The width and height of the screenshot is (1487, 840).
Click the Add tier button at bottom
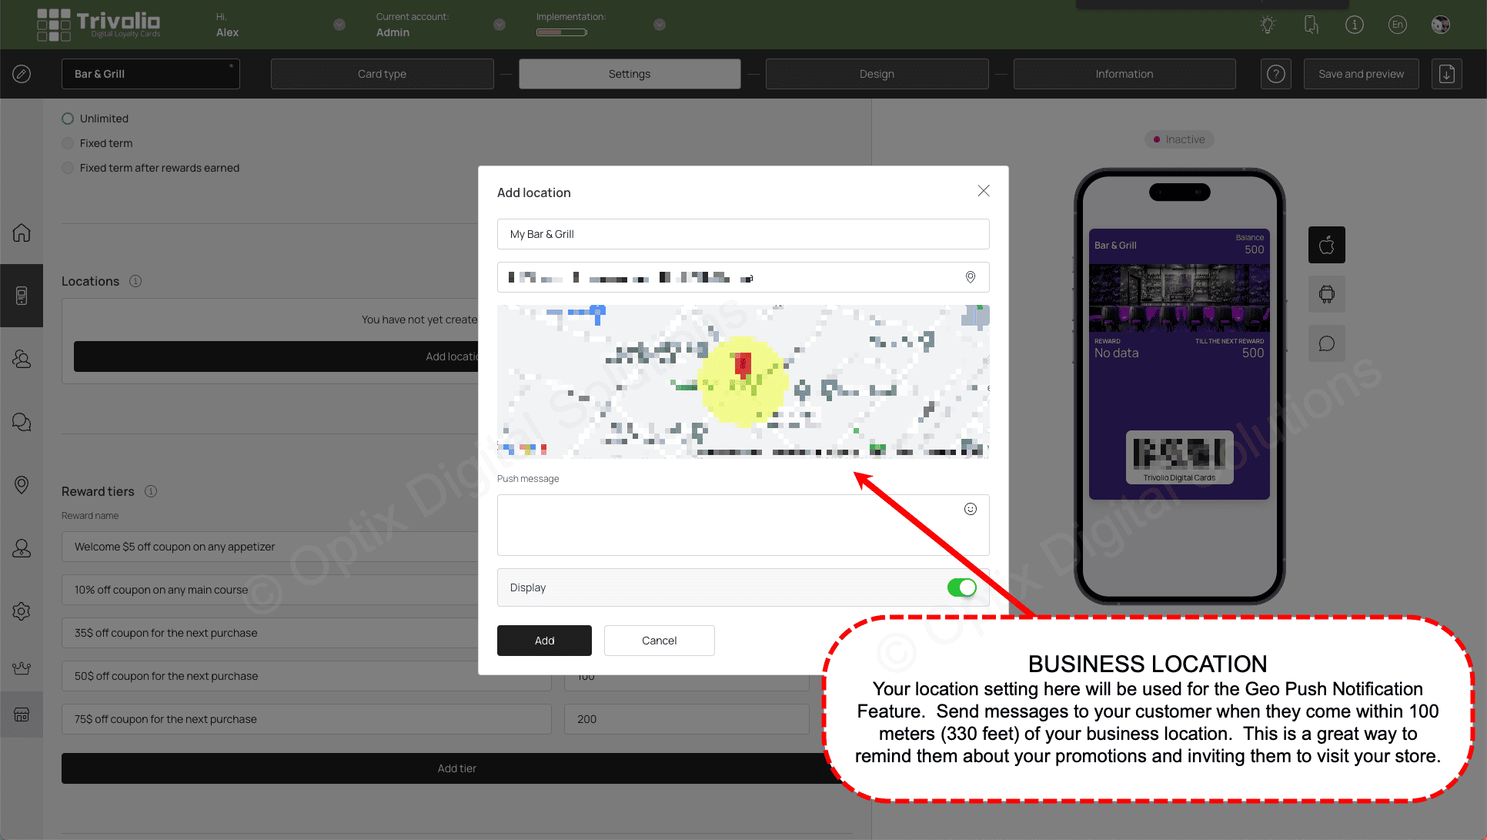tap(456, 768)
